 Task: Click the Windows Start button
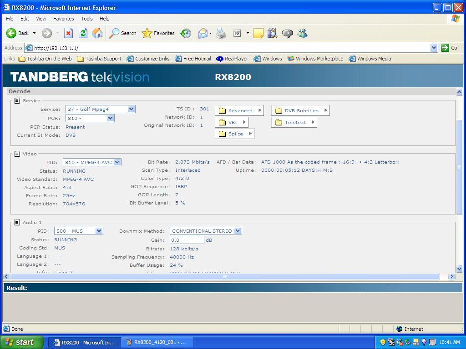tap(22, 342)
